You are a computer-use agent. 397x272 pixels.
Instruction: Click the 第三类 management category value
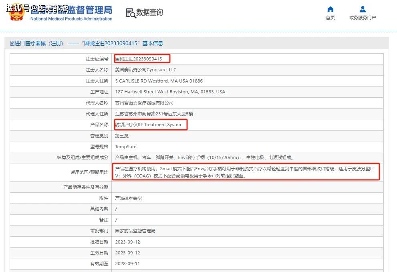point(122,136)
